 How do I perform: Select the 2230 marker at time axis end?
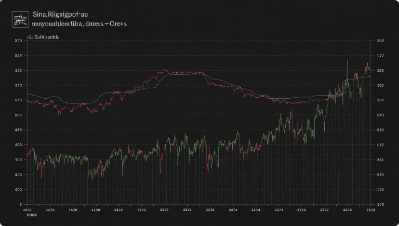370,210
